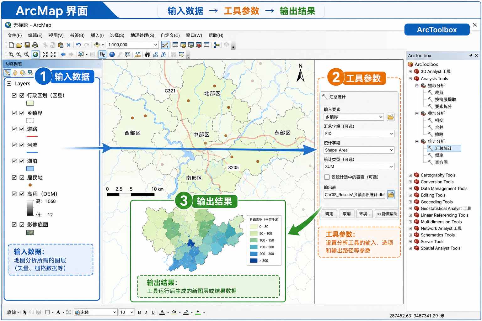This screenshot has height=321, width=482.
Task: Click the HTML Popup speech bubble icon
Action: 128,54
